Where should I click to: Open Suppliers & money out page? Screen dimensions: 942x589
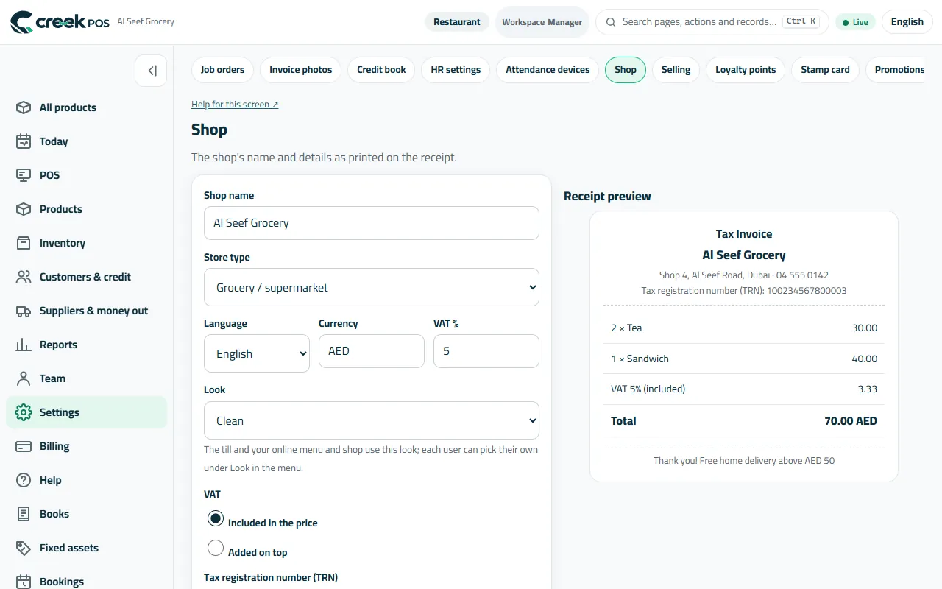tap(87, 311)
